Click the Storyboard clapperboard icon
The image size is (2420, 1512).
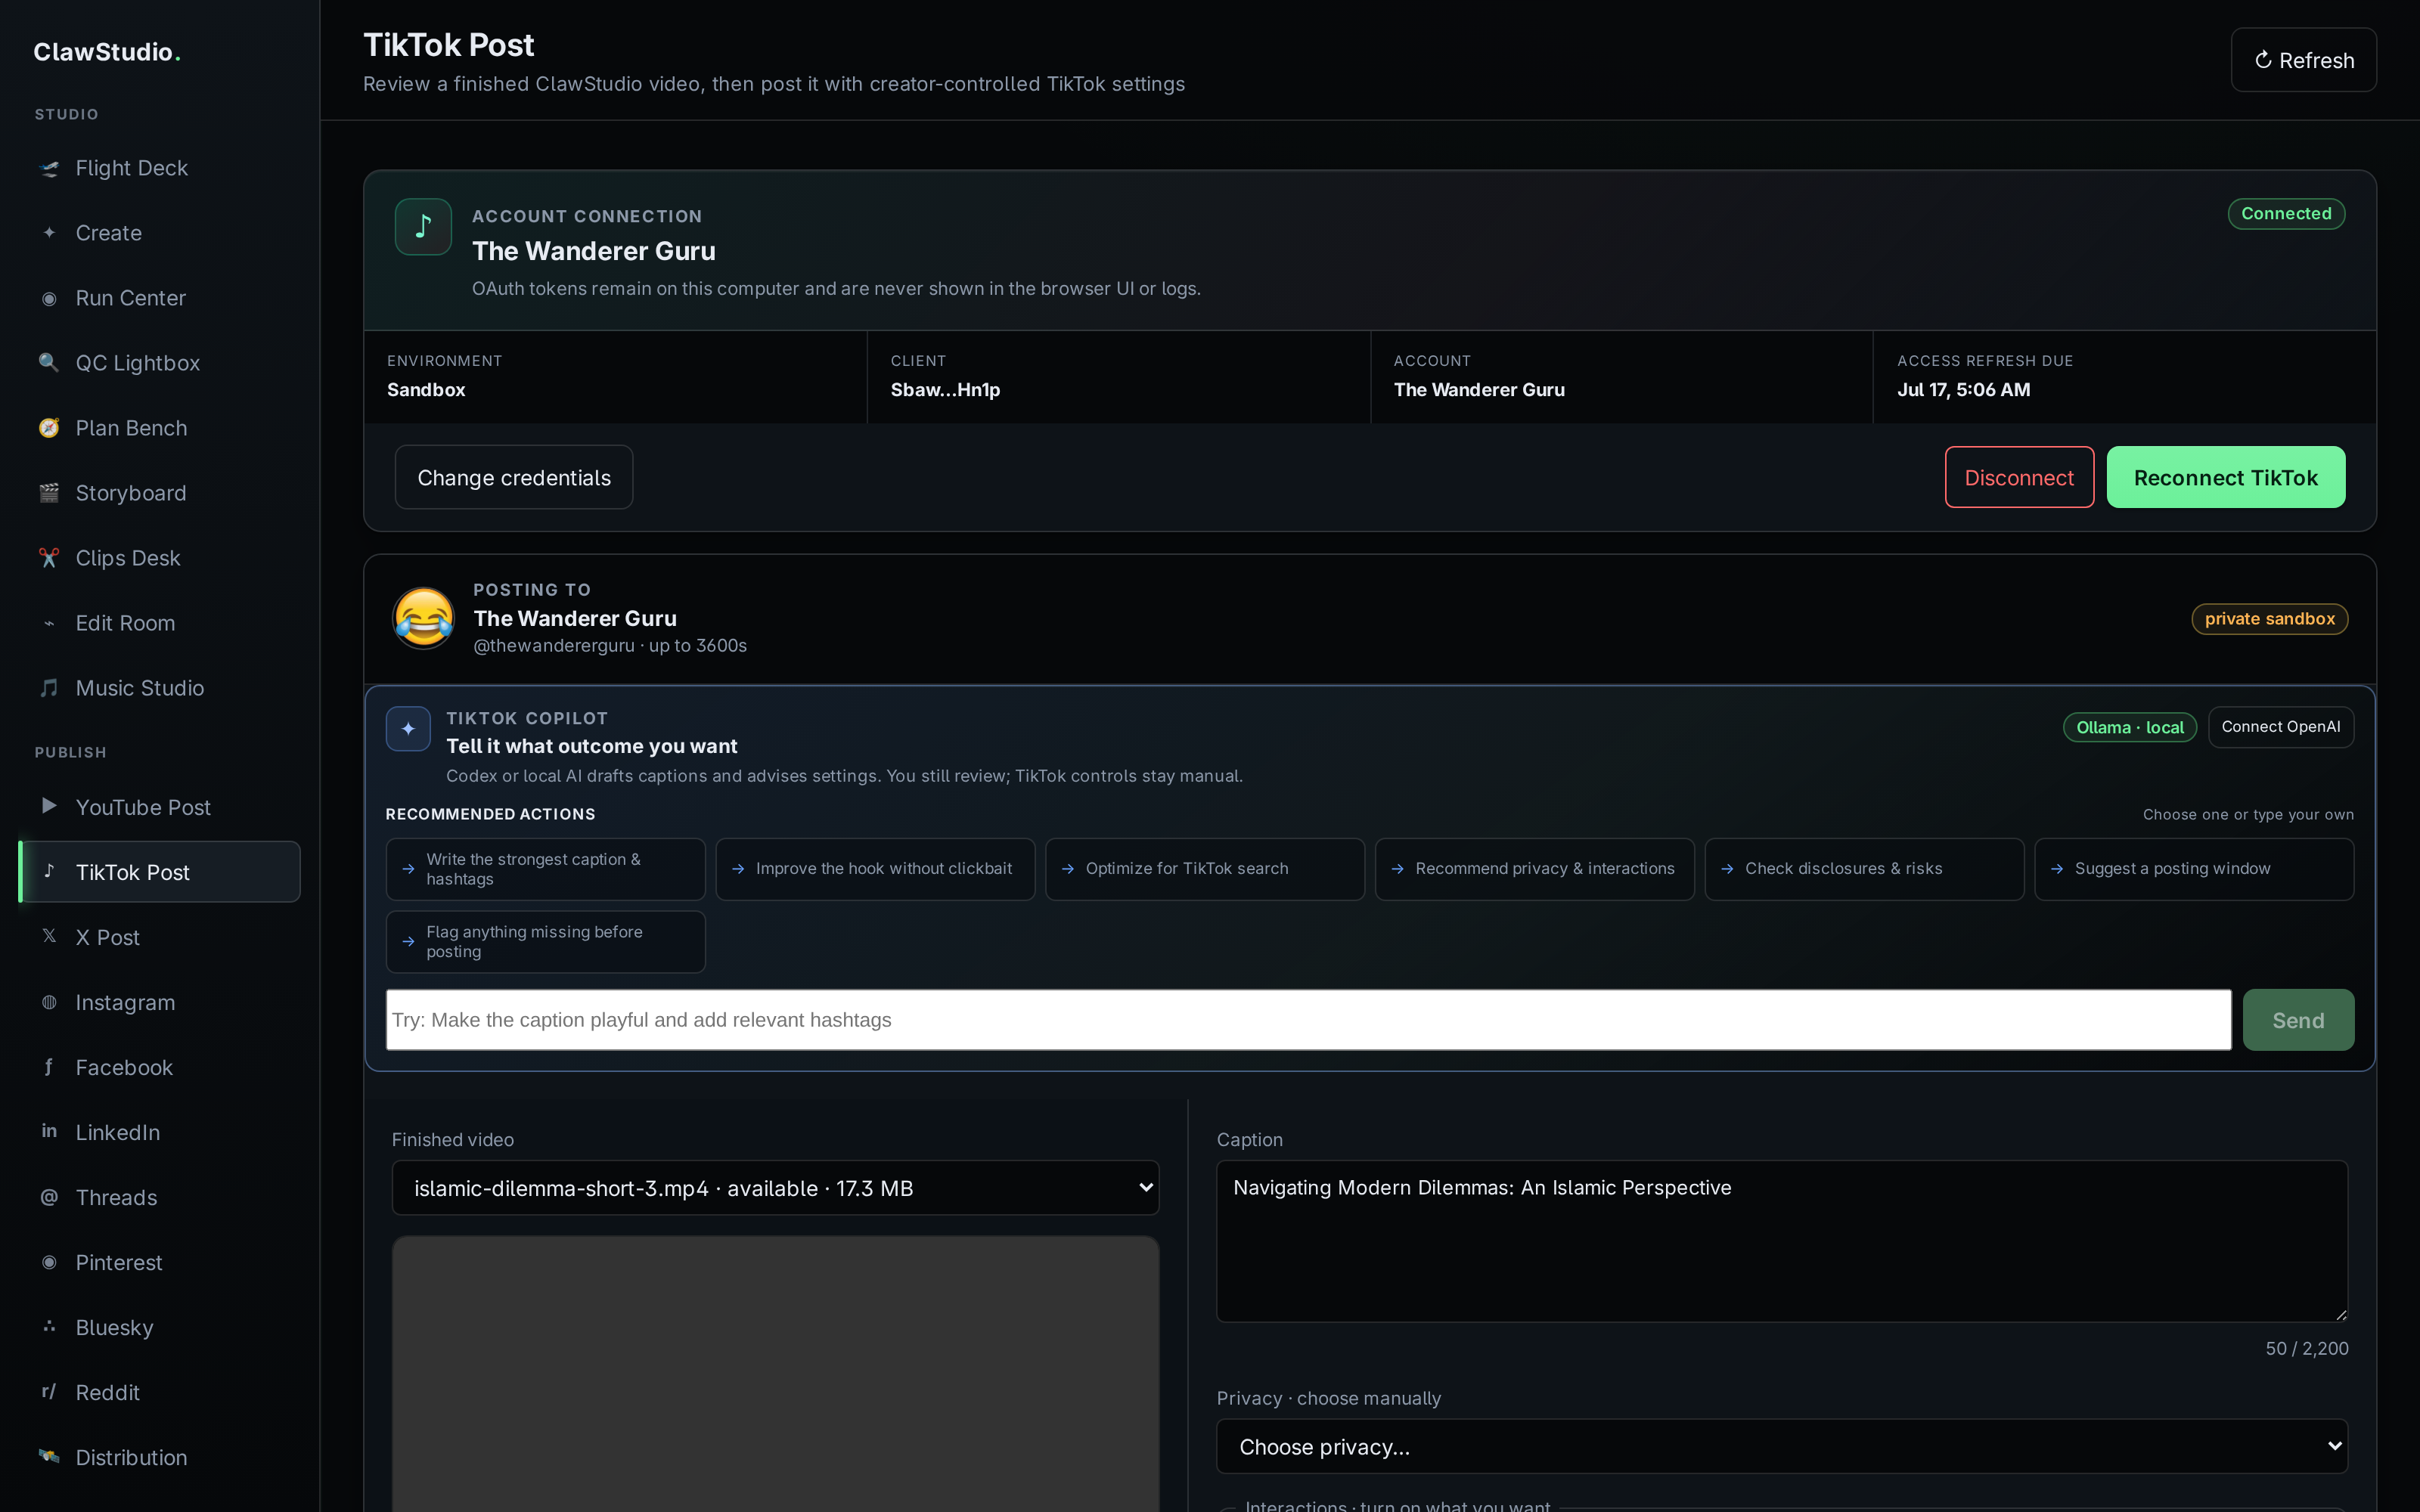pyautogui.click(x=49, y=493)
